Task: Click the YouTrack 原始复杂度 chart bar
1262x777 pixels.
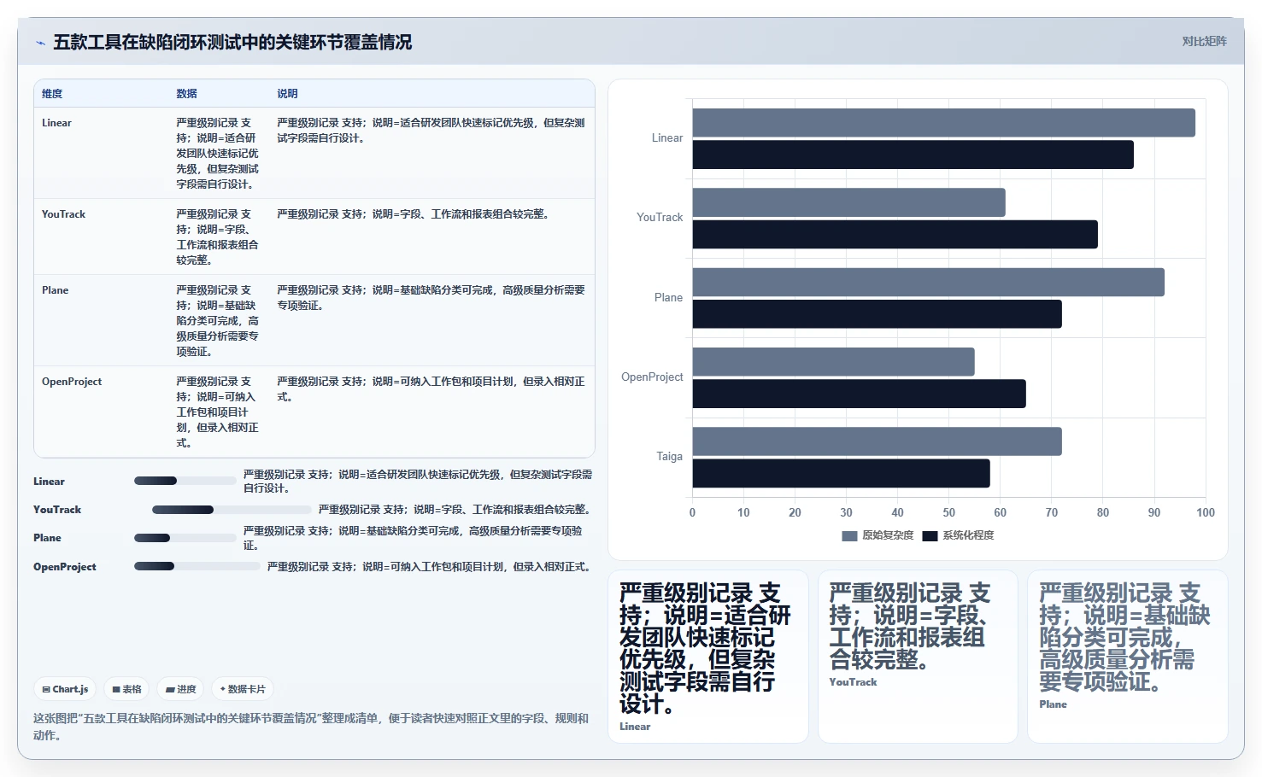Action: pyautogui.click(x=848, y=202)
